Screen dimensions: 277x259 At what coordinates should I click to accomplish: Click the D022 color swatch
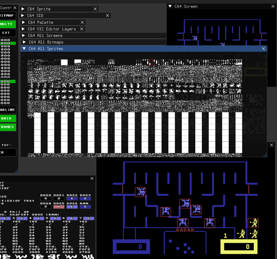pos(72,199)
